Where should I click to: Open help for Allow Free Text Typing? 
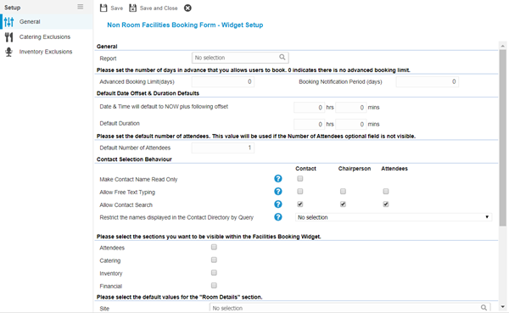point(278,192)
